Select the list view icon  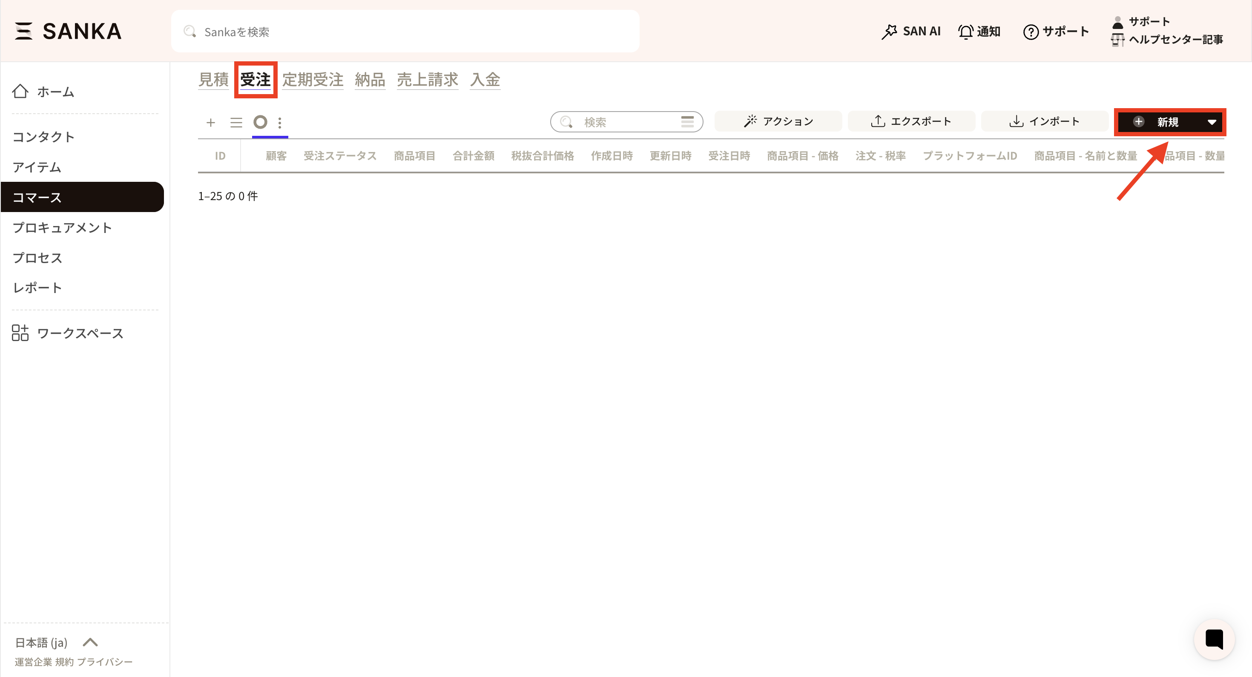coord(236,123)
